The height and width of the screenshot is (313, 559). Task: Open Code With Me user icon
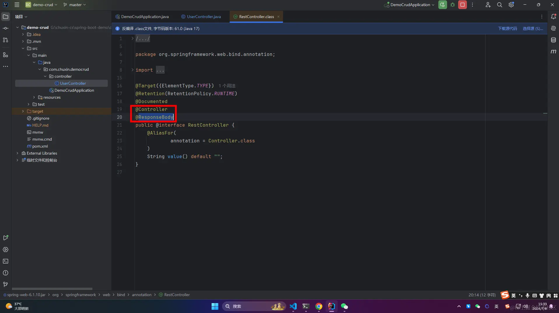[488, 5]
